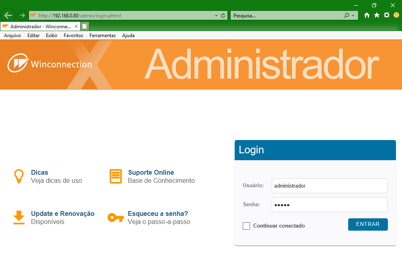This screenshot has width=402, height=253.
Task: Select the Administrador - Winconnection tab
Action: (x=40, y=26)
